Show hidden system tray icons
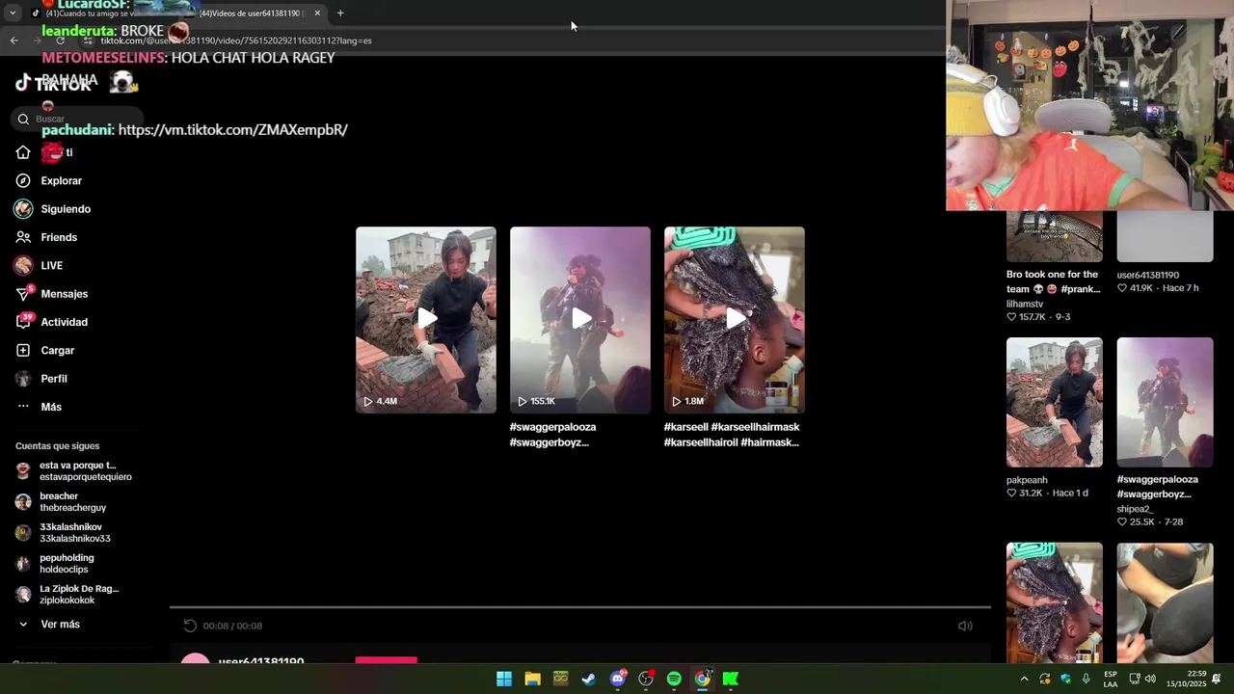Viewport: 1234px width, 694px height. click(1024, 679)
